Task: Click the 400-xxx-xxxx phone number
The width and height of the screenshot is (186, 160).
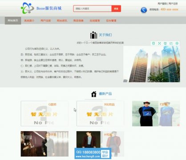Action: (x=169, y=9)
